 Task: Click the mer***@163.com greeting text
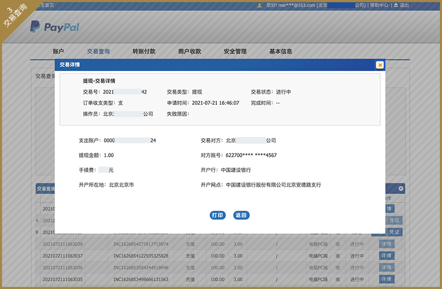pos(291,5)
